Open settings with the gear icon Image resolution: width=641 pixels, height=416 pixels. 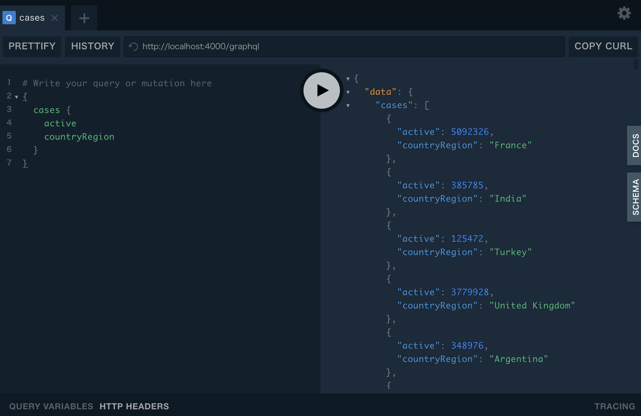[624, 13]
